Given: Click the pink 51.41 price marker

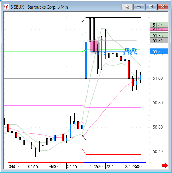Looking at the screenshot, I should point(159,29).
